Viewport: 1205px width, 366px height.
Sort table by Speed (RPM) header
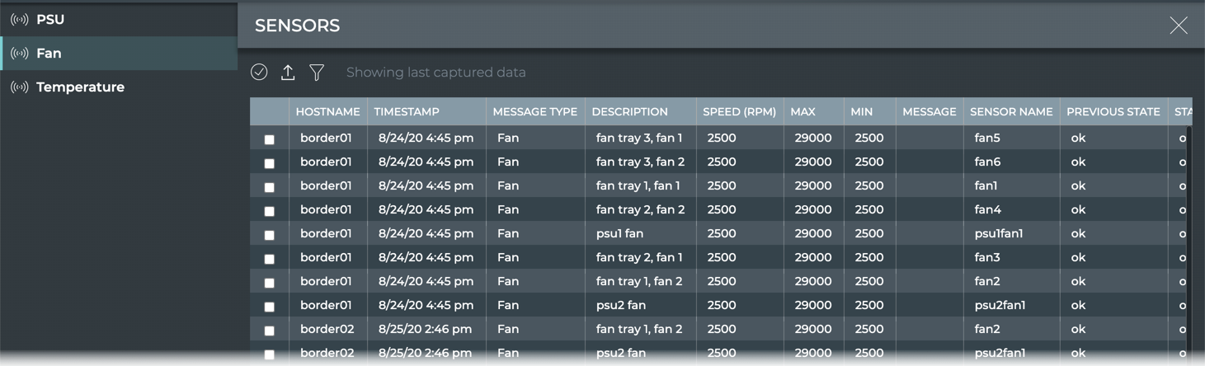[x=739, y=112]
